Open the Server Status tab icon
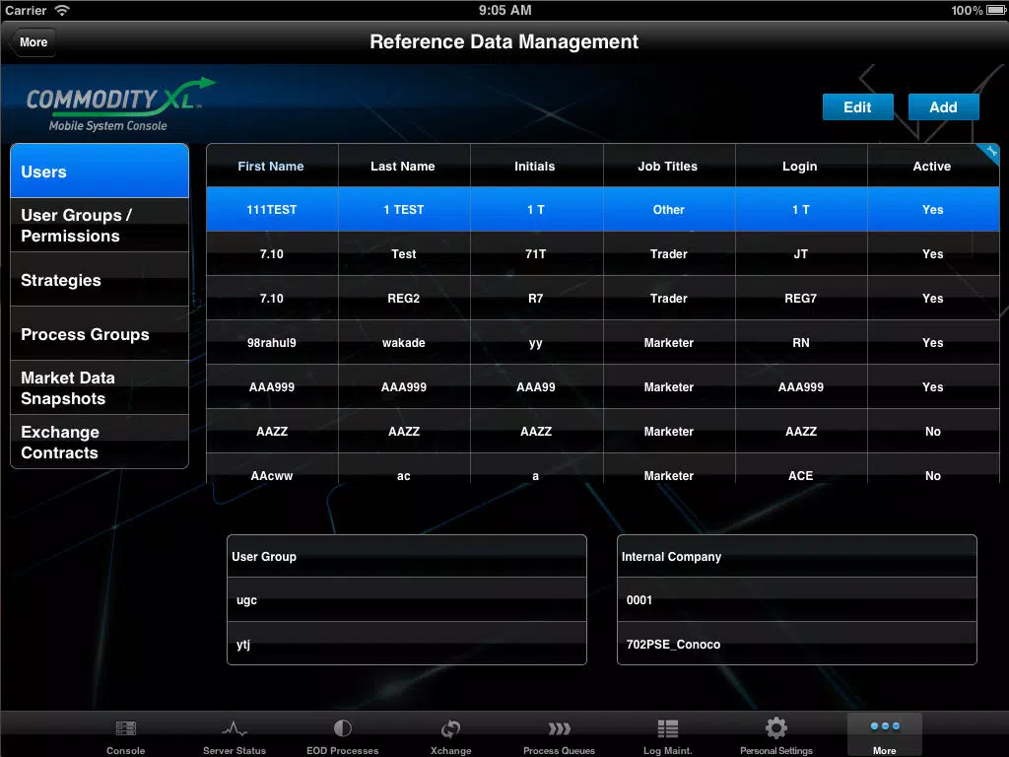Viewport: 1009px width, 757px height. click(x=235, y=728)
